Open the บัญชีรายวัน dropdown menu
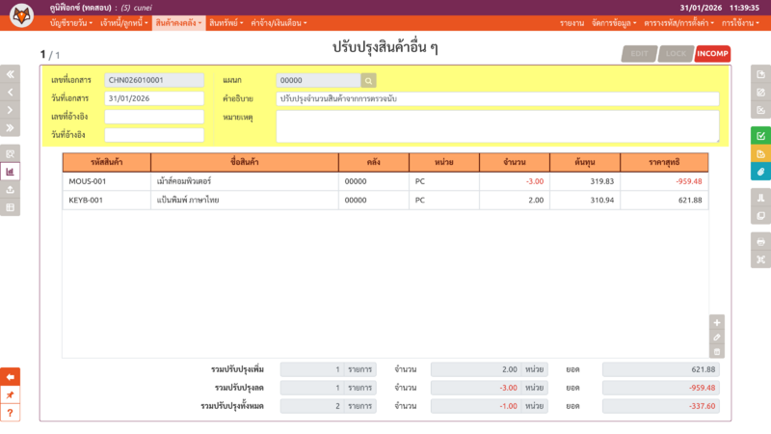Screen dimensions: 771x434 [70, 23]
